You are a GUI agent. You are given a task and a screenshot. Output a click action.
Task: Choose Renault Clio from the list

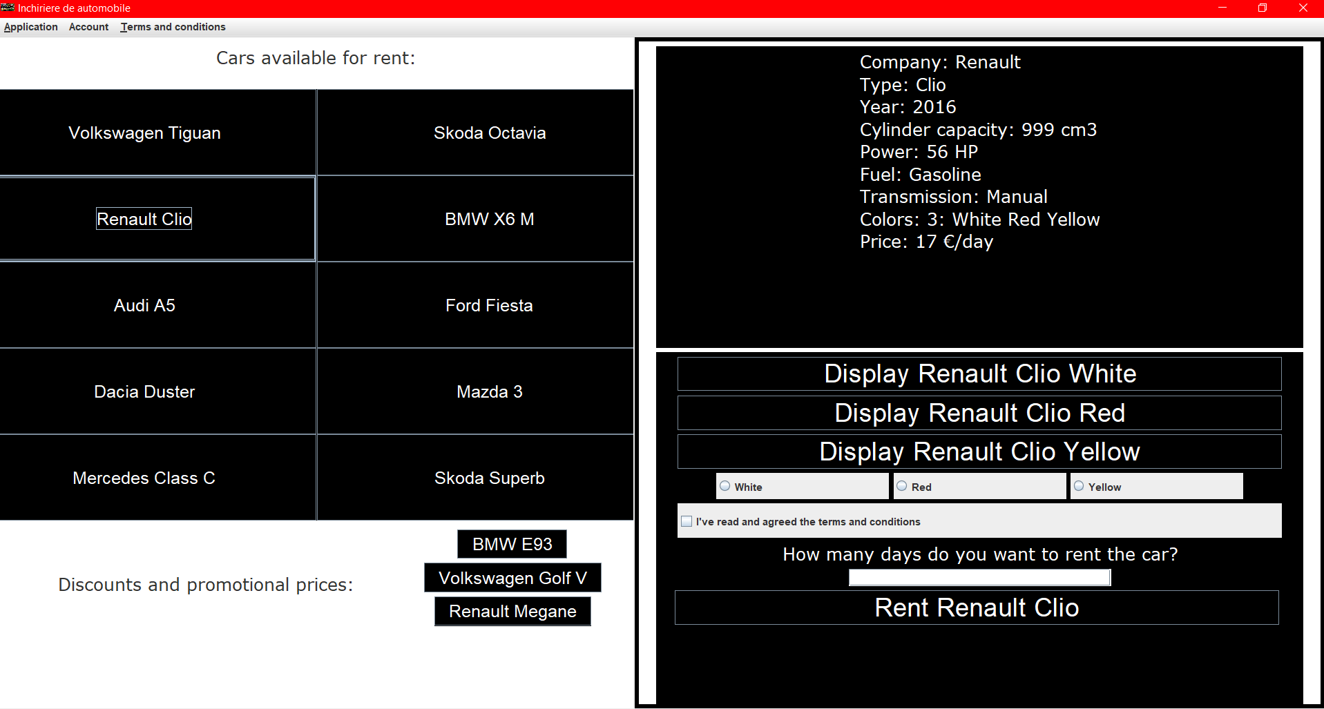pyautogui.click(x=157, y=219)
